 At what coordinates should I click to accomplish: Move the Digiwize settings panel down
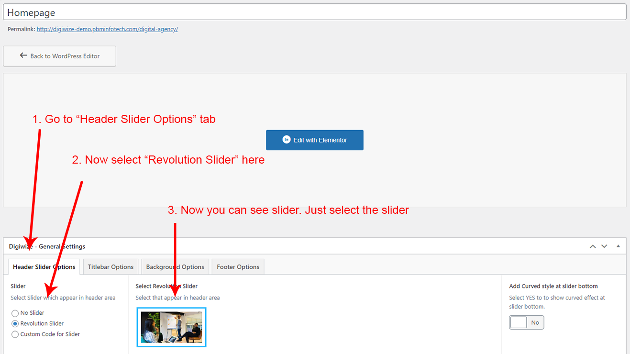(x=604, y=246)
